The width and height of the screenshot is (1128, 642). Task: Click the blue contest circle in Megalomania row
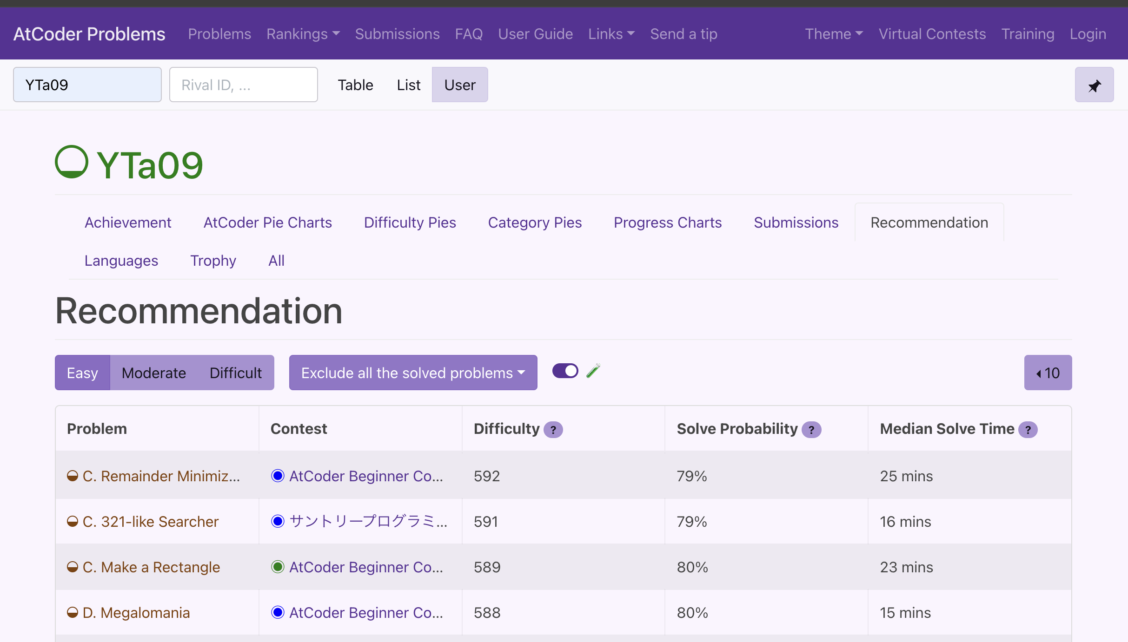tap(278, 612)
